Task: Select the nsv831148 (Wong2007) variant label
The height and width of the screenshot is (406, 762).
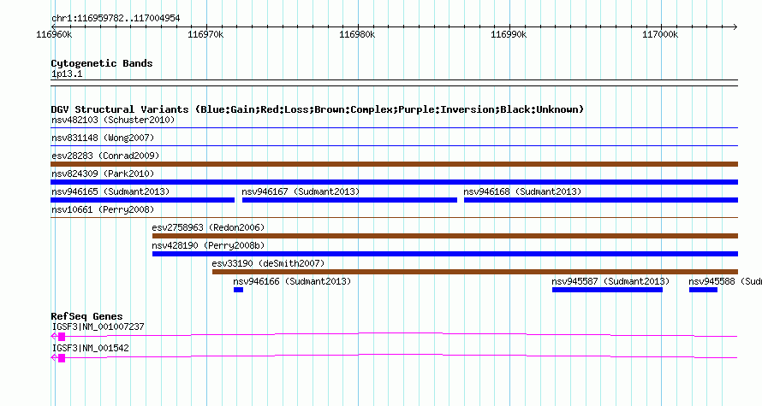Action: coord(103,138)
